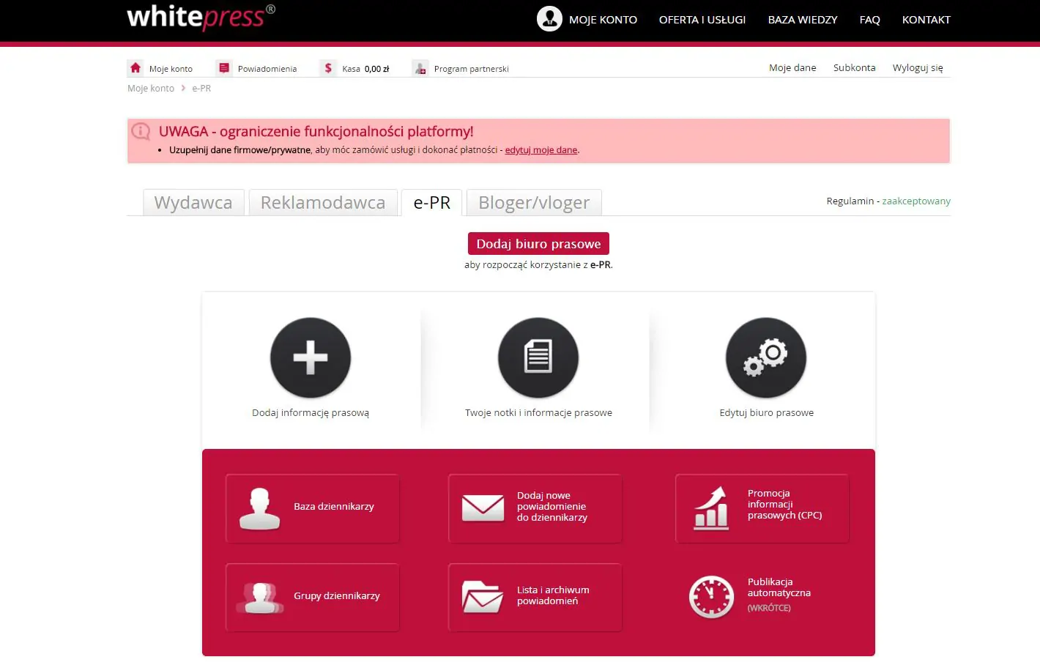Open BAZA WIEDZY menu
Viewport: 1040px width, 665px height.
[x=803, y=20]
